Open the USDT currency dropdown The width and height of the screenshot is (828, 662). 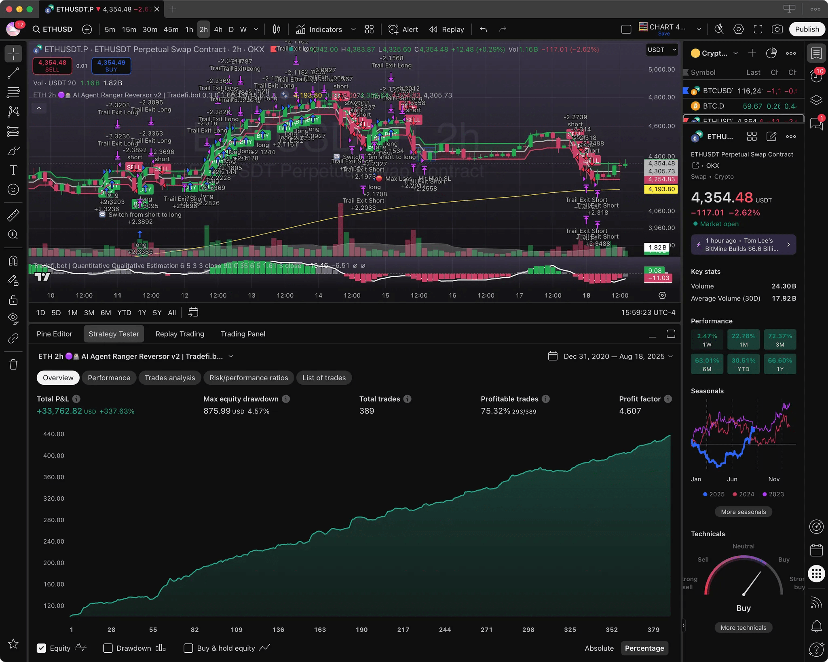(662, 50)
